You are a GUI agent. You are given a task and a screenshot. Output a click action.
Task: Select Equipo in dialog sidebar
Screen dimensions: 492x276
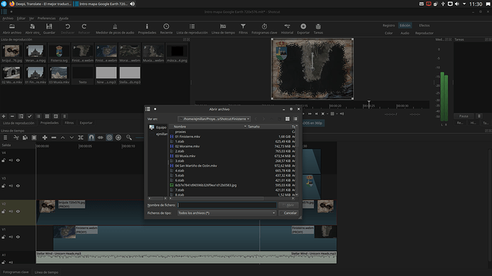tap(158, 127)
